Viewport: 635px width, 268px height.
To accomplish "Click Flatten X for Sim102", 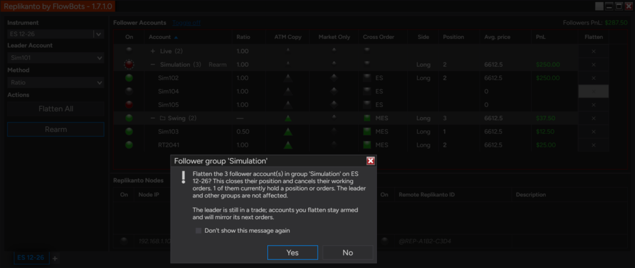I will (593, 78).
